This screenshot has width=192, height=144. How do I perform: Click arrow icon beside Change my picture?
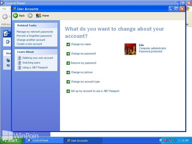(x=68, y=72)
